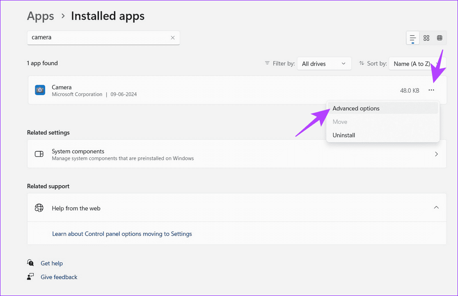Switch to list view layout

pos(413,38)
